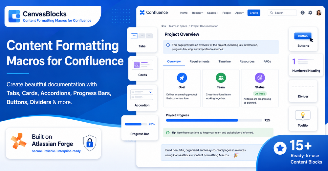Switch to the Requirements tab
This screenshot has width=328, height=171.
pos(199,61)
